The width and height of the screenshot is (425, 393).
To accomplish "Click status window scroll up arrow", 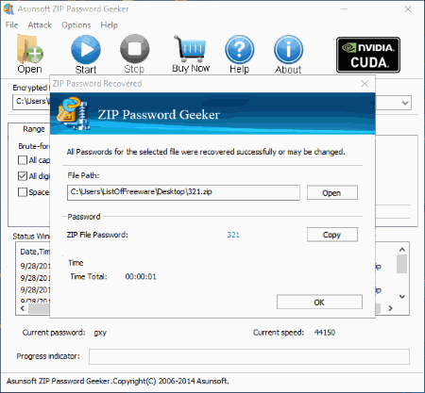I will [402, 250].
